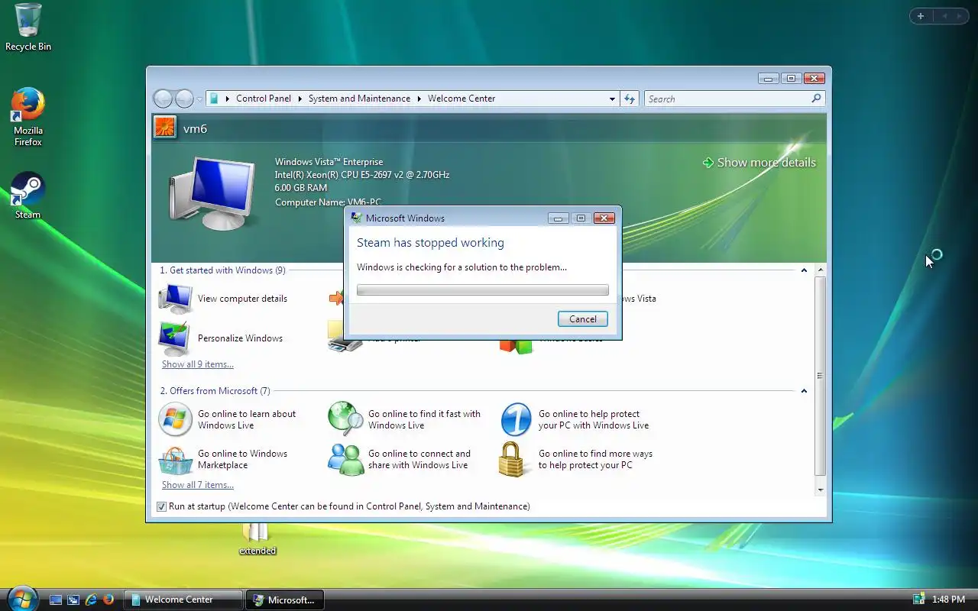Image resolution: width=978 pixels, height=611 pixels.
Task: Click the Welcome Center search field
Action: point(727,99)
